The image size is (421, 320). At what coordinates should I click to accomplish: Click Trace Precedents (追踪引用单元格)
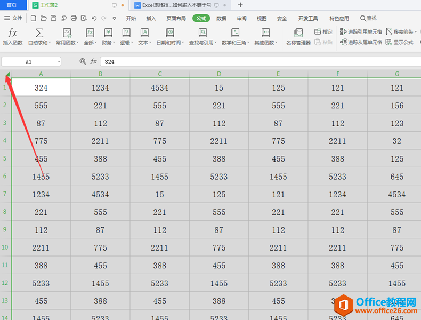pos(361,31)
